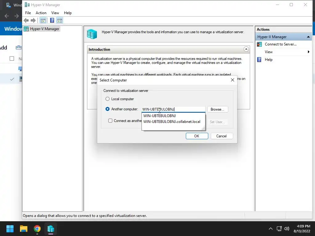Click the toolbox icon in background window
315x236 pixels.
tap(18, 48)
